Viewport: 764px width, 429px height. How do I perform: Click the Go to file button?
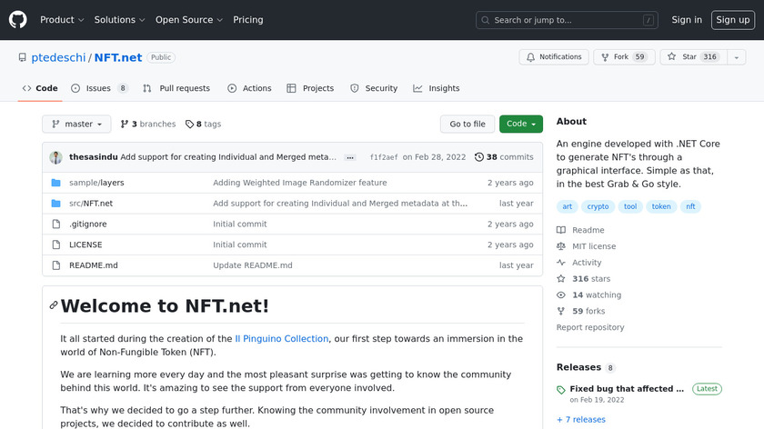(467, 125)
